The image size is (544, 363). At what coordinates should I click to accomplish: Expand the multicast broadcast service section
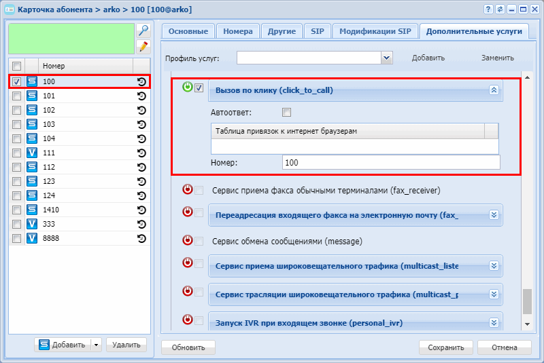[x=494, y=294]
